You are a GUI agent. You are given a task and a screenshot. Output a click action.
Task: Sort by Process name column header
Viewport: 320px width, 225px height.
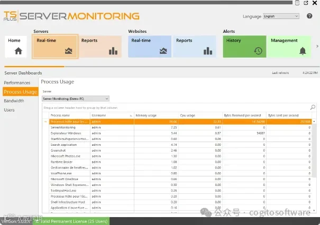click(x=69, y=115)
